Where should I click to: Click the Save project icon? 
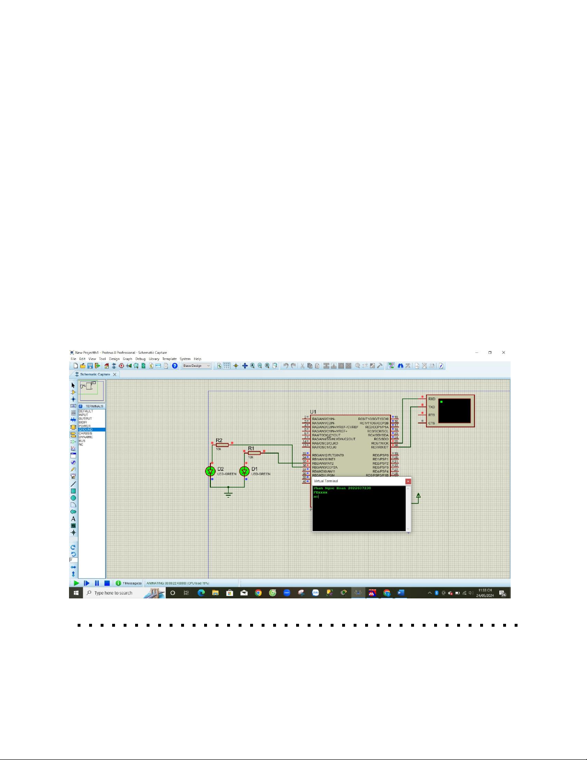coord(90,366)
